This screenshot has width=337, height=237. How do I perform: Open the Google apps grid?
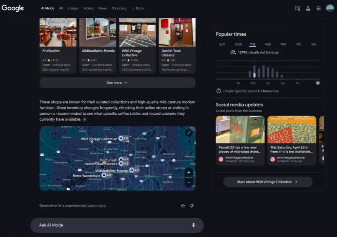pyautogui.click(x=318, y=8)
